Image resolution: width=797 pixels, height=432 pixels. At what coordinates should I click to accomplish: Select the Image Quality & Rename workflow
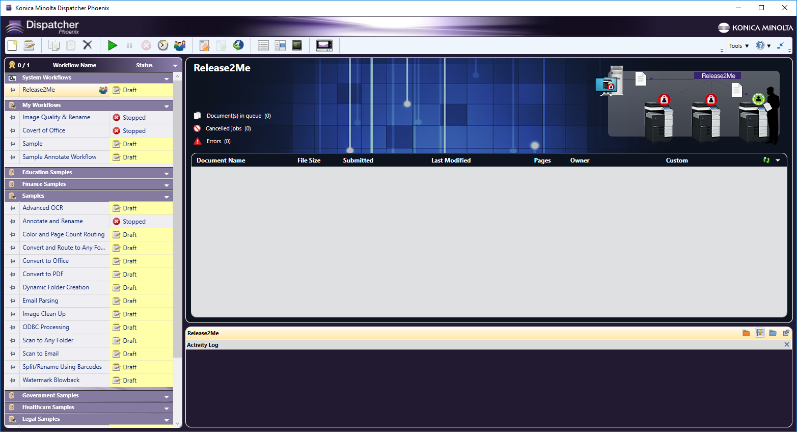(89, 117)
